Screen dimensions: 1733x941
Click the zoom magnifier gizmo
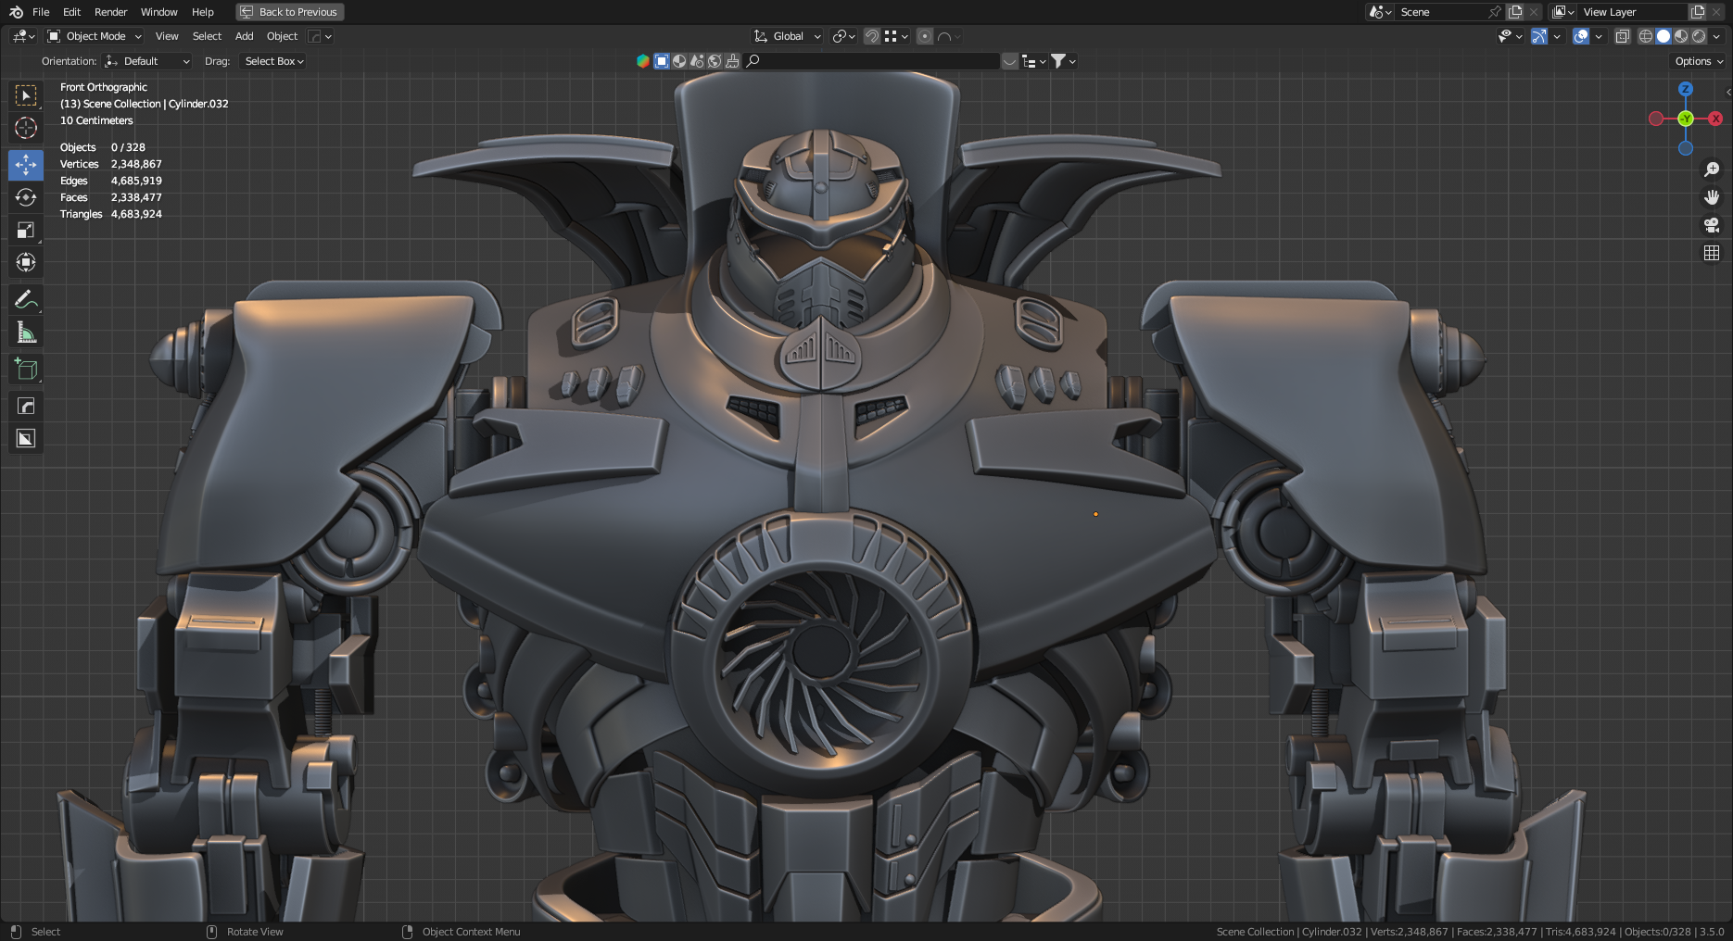[x=1712, y=169]
